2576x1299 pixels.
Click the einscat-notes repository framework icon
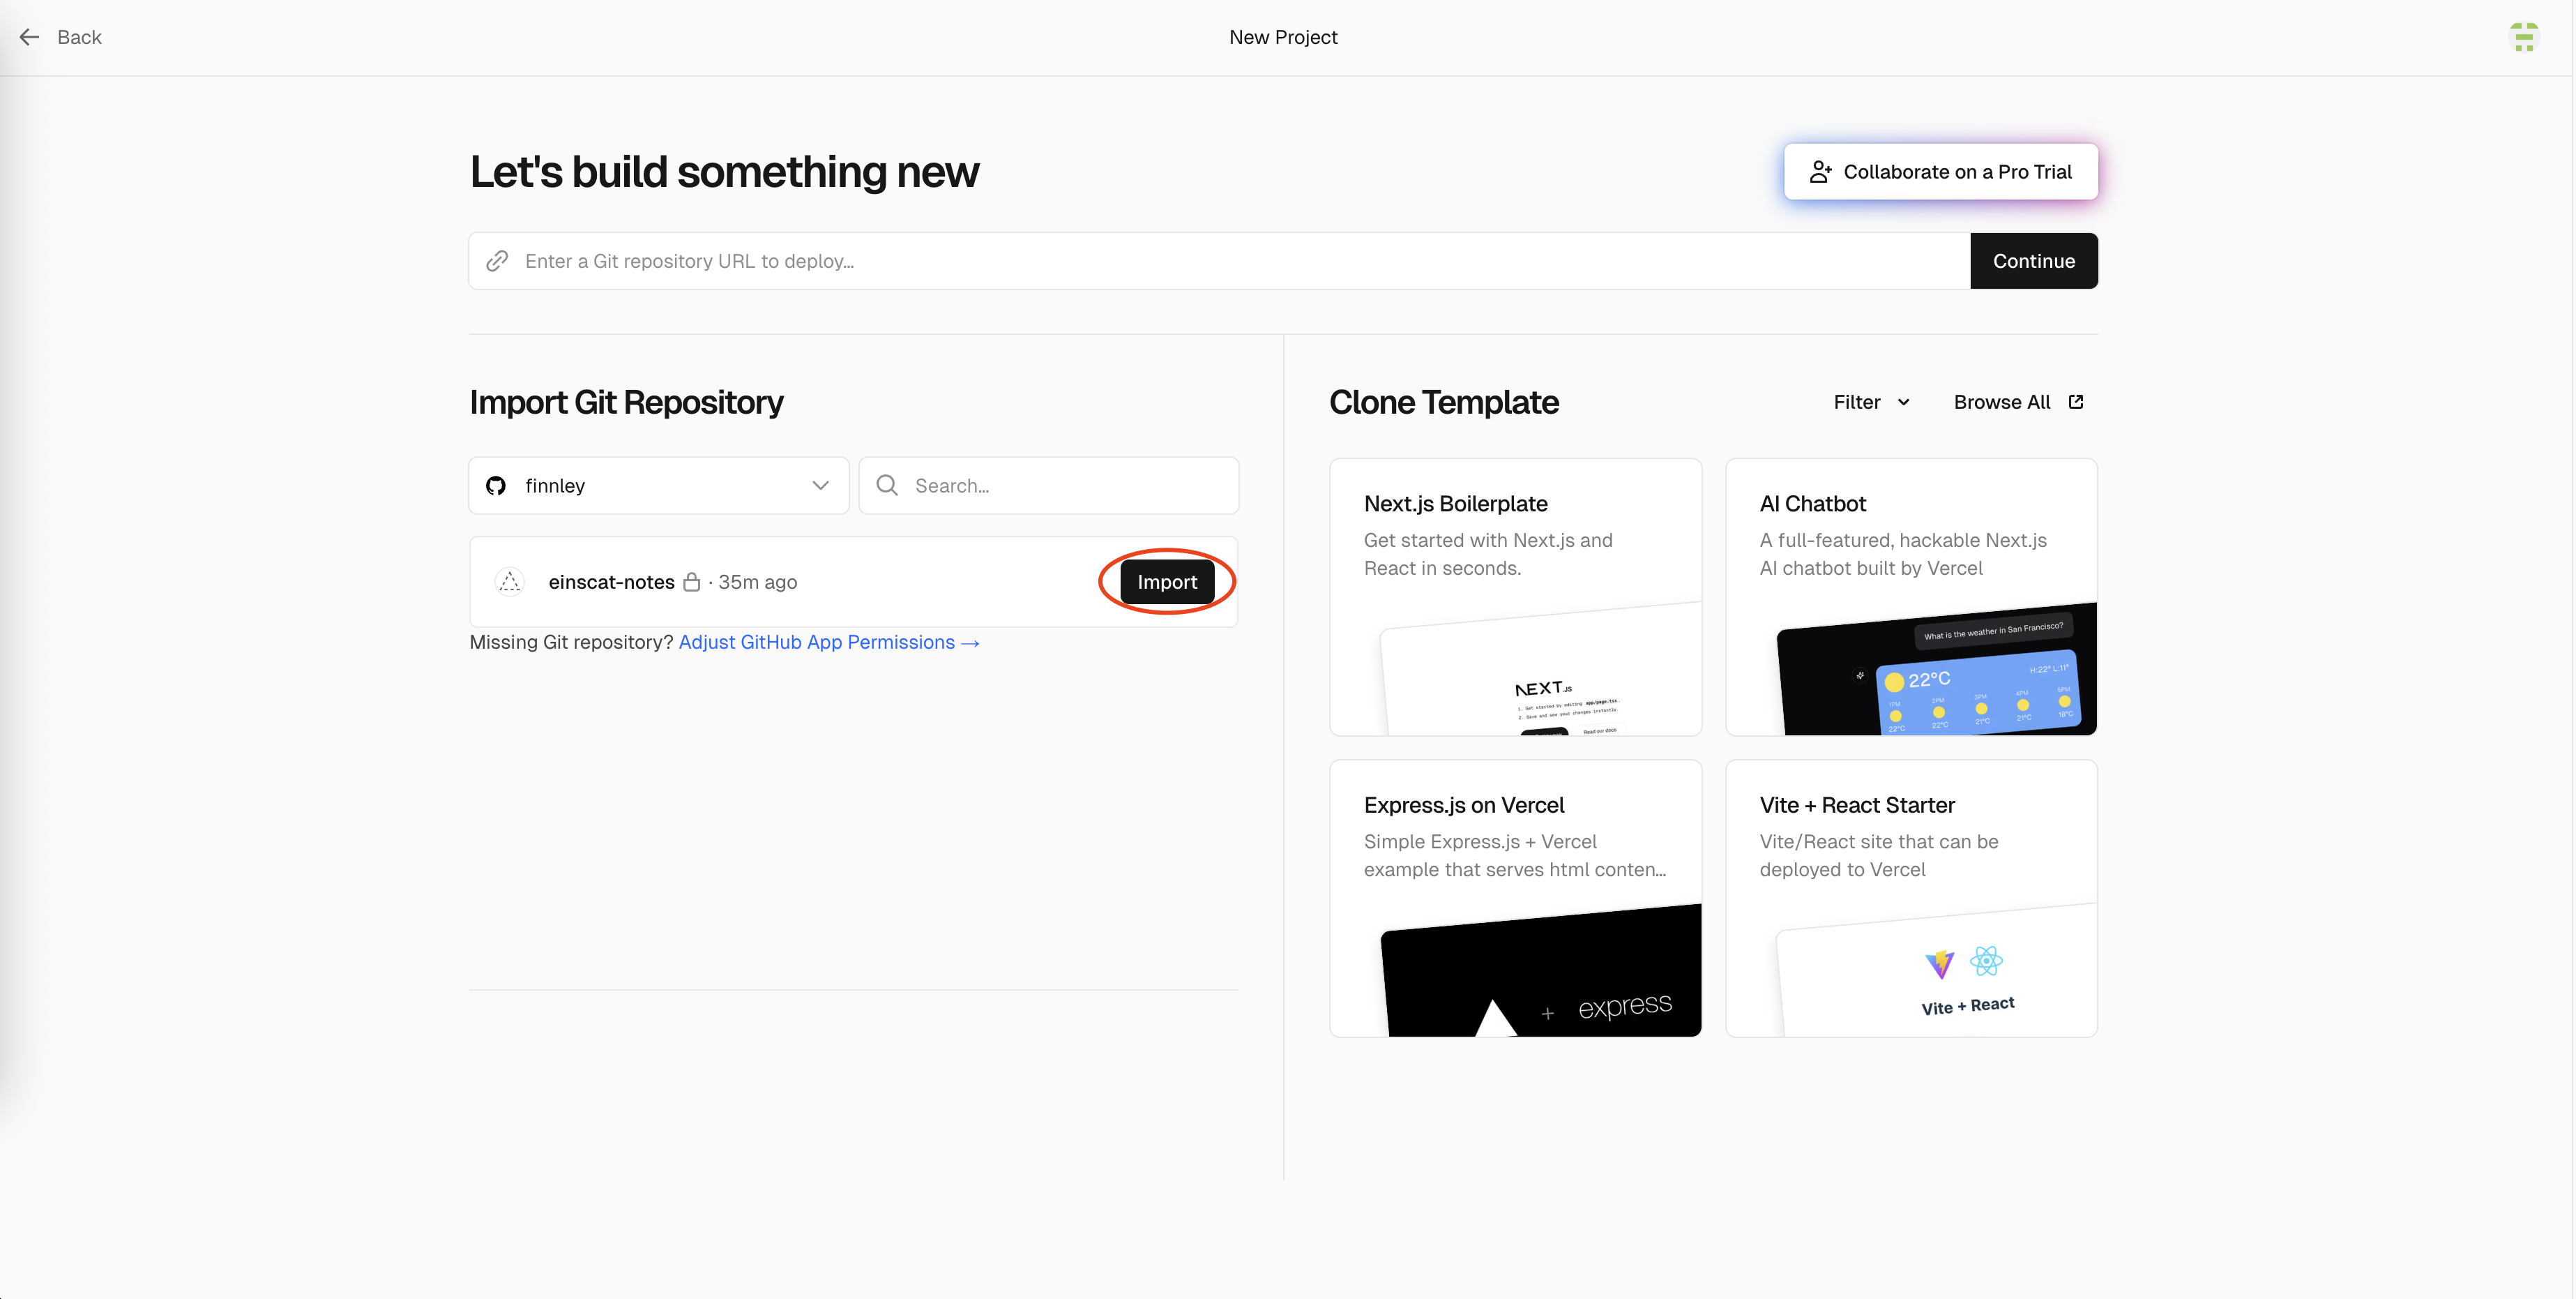tap(510, 581)
